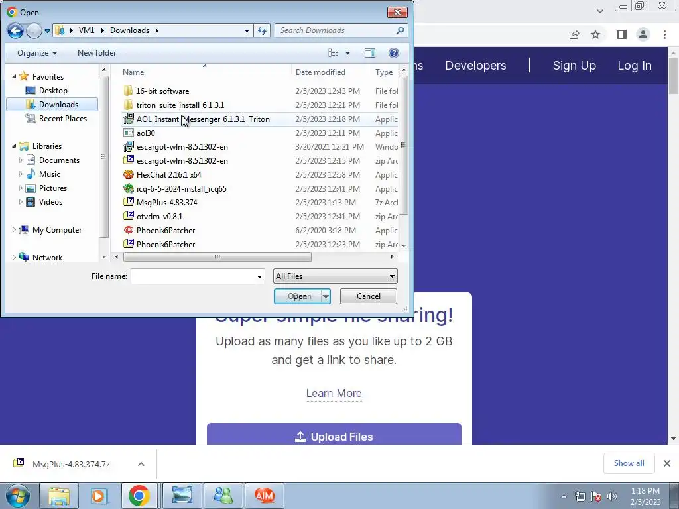
Task: Open Windows Media Player from the taskbar
Action: coord(98,496)
